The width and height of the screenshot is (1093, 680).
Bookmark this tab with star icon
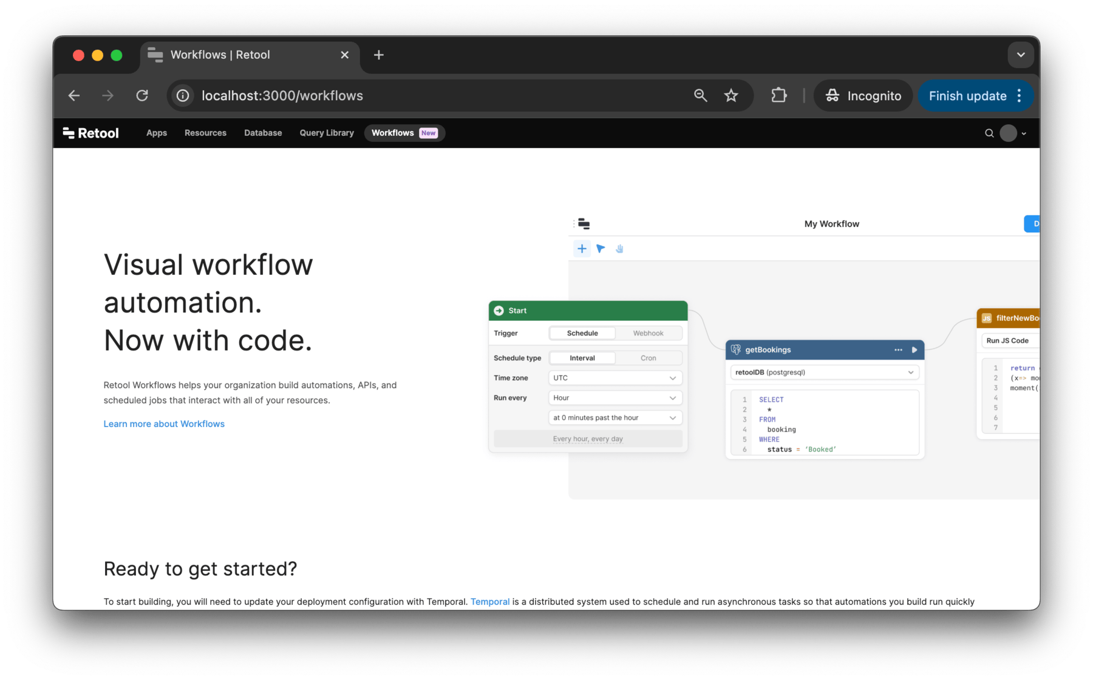731,95
